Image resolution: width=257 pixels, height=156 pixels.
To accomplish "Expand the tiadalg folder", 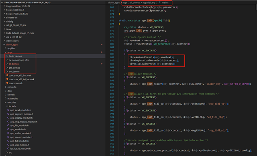I will pos(4,21).
